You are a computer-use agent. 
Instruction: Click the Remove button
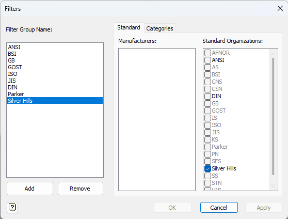[x=81, y=189]
